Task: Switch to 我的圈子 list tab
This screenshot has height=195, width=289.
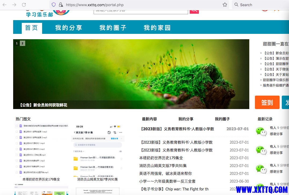Action: point(222,119)
